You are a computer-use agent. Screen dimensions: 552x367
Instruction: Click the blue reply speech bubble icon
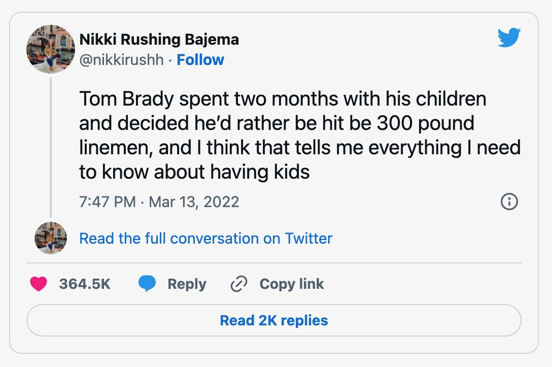point(147,284)
